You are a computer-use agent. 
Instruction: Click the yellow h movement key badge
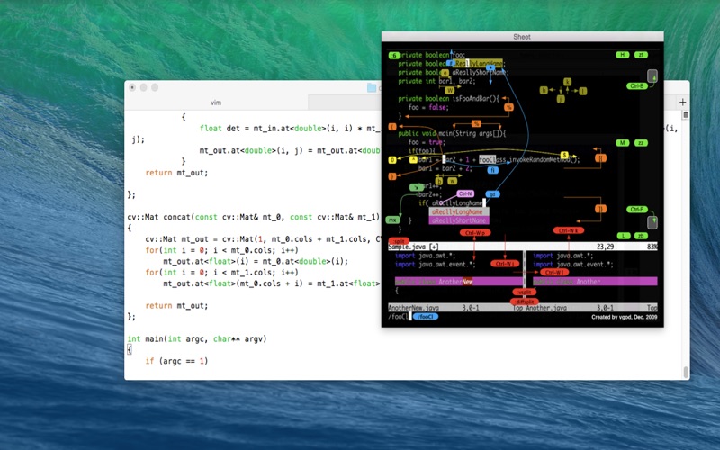coord(544,90)
